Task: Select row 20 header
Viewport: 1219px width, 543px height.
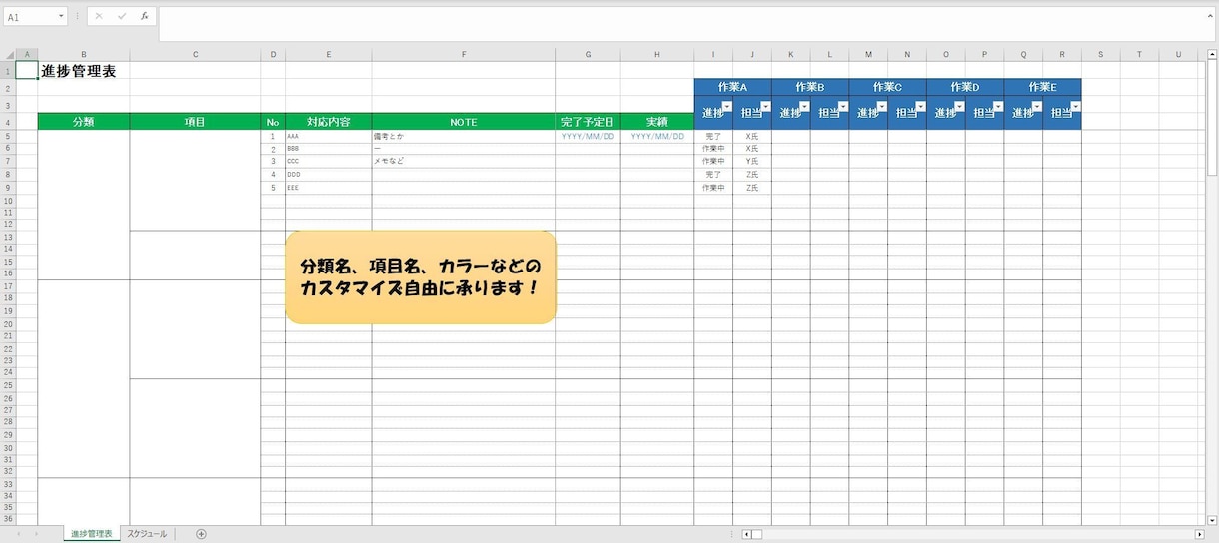Action: [8, 324]
